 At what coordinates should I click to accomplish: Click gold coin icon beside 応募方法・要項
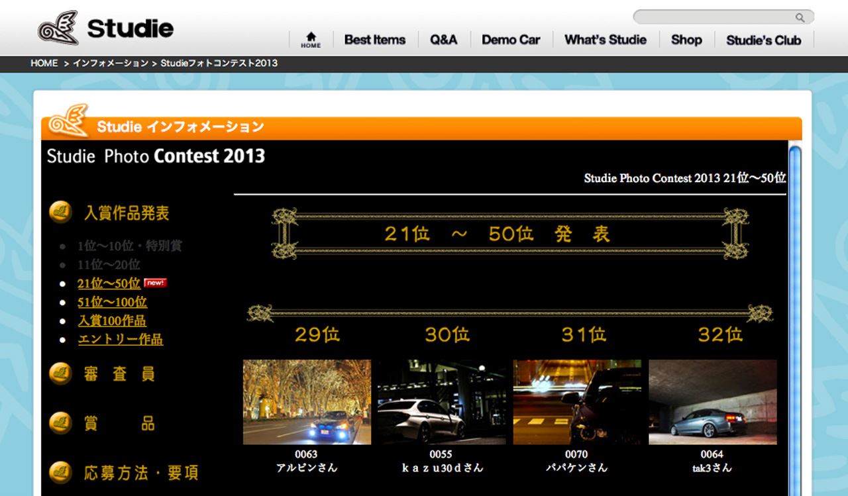coord(61,471)
